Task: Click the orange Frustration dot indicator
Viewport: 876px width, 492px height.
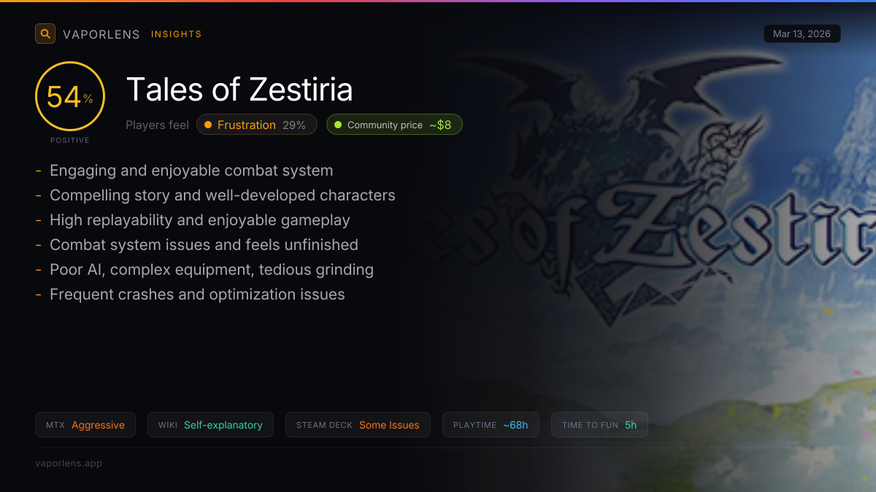Action: pyautogui.click(x=208, y=125)
